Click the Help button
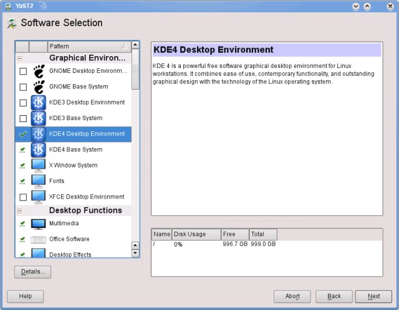 (25, 296)
